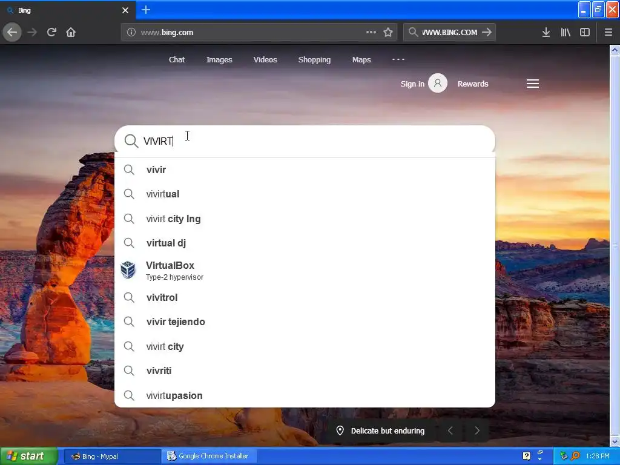Open Bing Images
This screenshot has width=620, height=465.
219,60
